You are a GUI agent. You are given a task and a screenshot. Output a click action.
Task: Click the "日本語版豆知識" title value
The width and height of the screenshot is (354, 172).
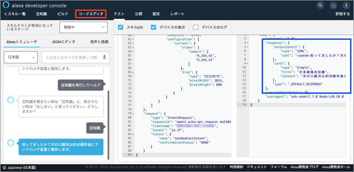click(312, 71)
